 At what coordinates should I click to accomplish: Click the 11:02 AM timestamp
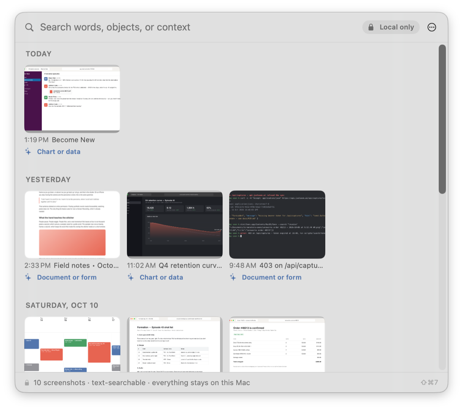tap(141, 266)
